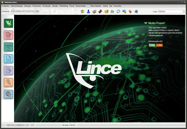Click the Ajuda no Site sidebar tile
The image size is (187, 129).
[x=8, y=83]
